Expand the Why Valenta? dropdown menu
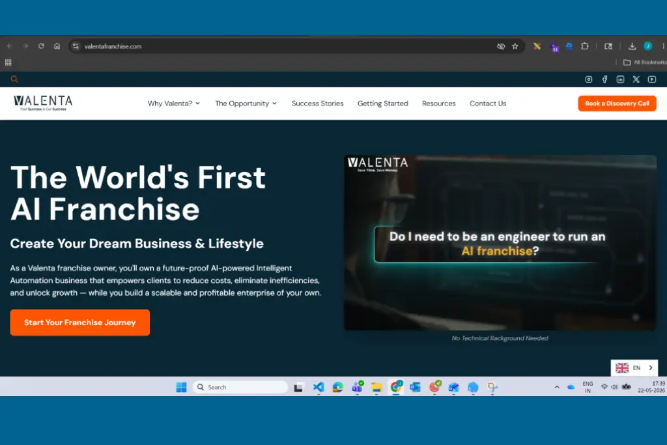The height and width of the screenshot is (445, 667). (x=173, y=104)
